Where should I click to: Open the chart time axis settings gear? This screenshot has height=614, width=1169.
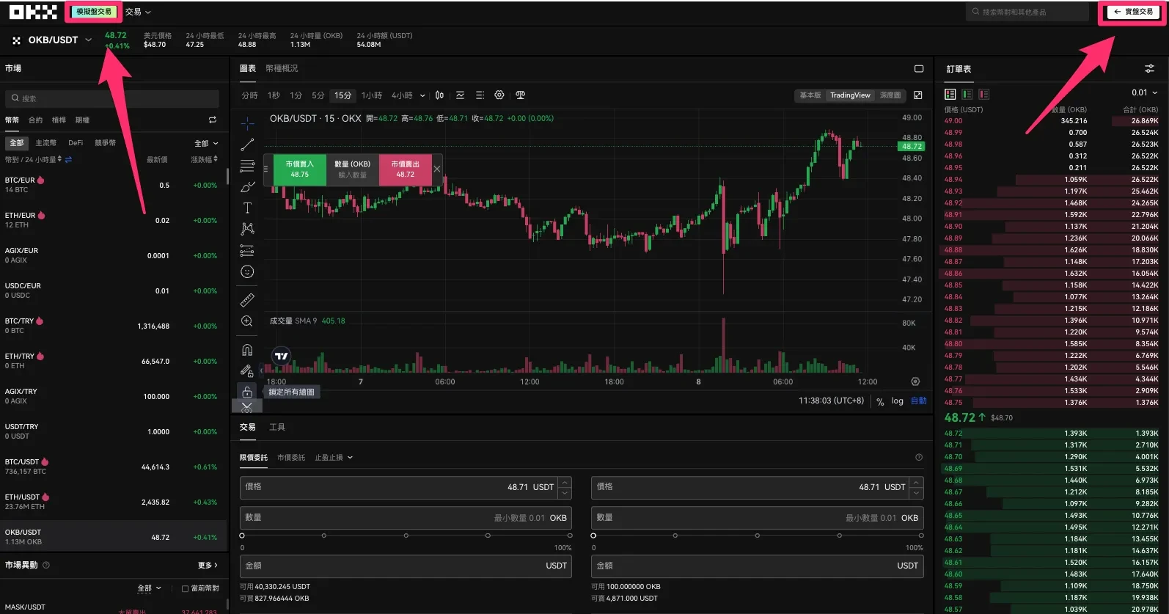click(915, 381)
